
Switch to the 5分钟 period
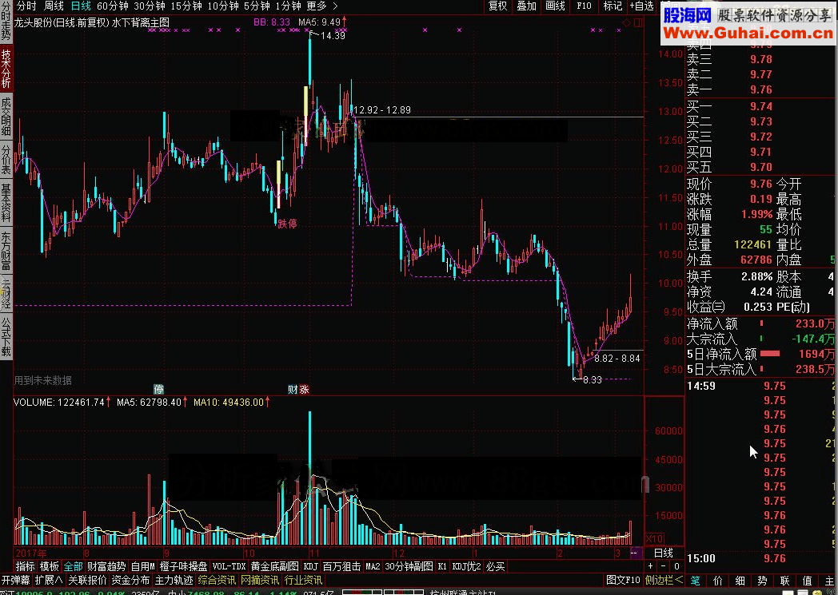[257, 6]
